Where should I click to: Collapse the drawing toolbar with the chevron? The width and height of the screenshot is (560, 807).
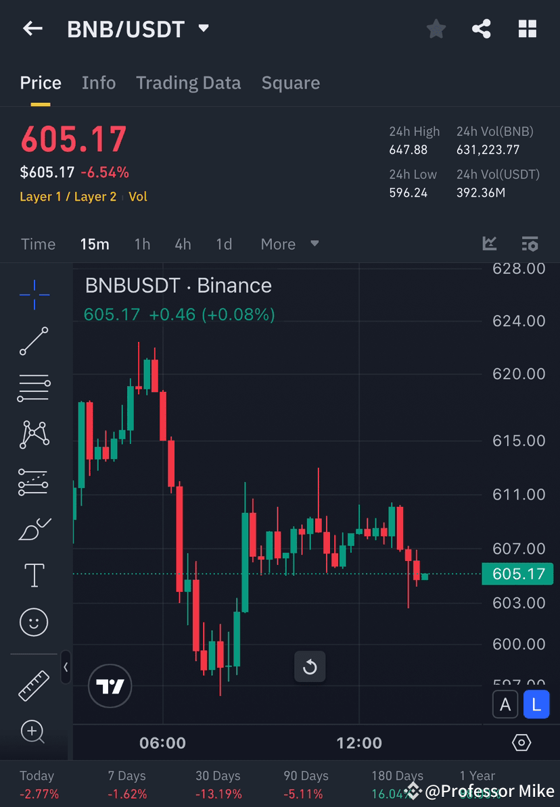click(66, 668)
